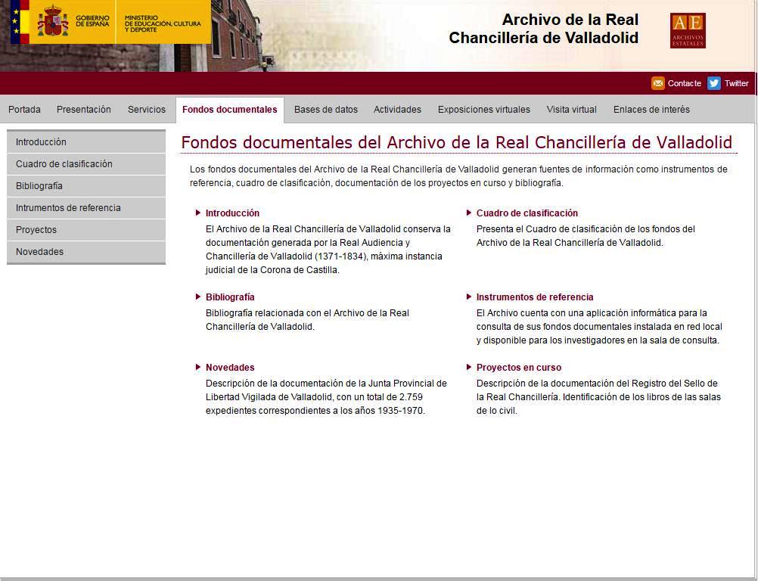Switch to the Servicios tab
This screenshot has width=758, height=581.
tap(147, 110)
